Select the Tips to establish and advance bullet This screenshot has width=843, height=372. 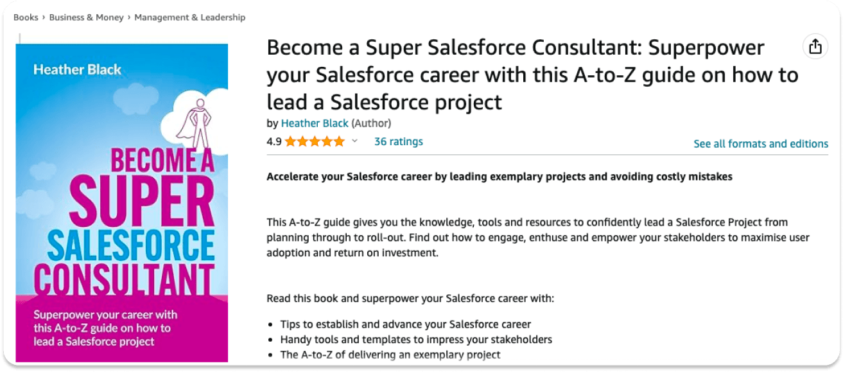(406, 324)
